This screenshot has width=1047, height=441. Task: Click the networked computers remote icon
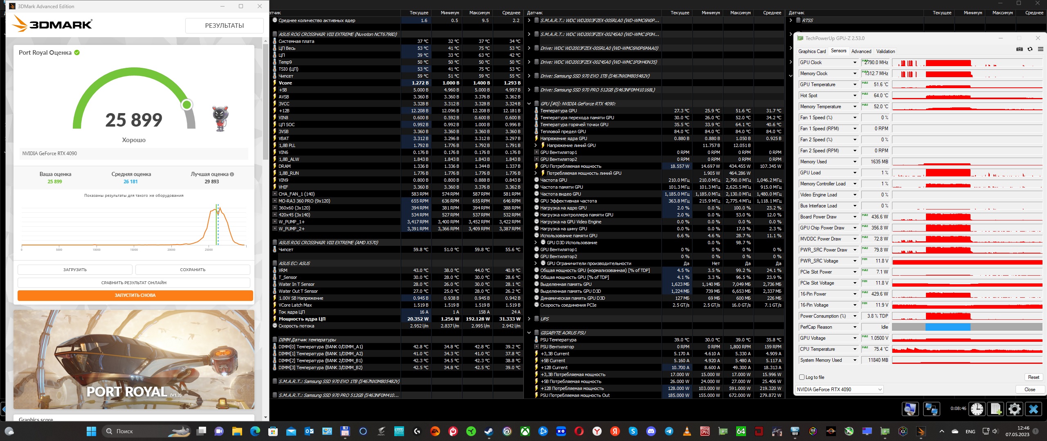pos(932,409)
